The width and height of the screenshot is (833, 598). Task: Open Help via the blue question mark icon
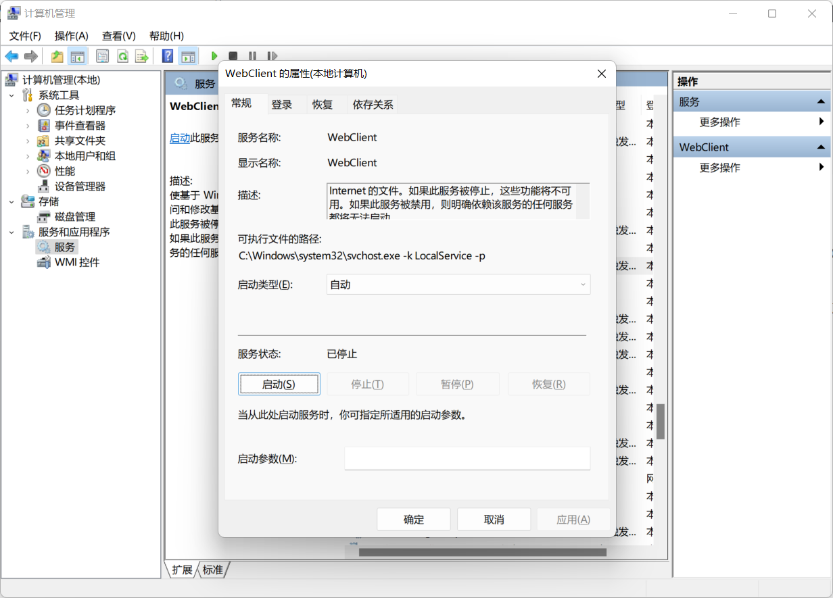tap(168, 56)
